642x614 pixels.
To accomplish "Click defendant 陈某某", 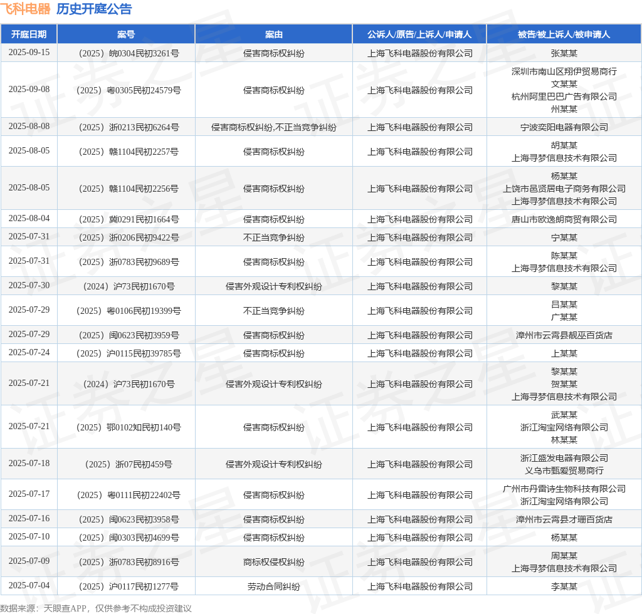I will (564, 255).
